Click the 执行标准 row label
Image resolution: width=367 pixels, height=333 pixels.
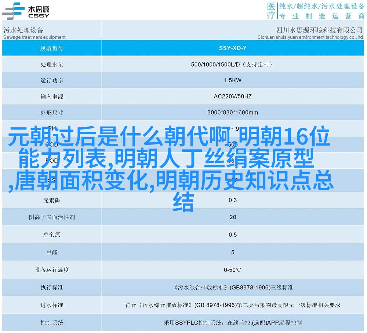52,288
